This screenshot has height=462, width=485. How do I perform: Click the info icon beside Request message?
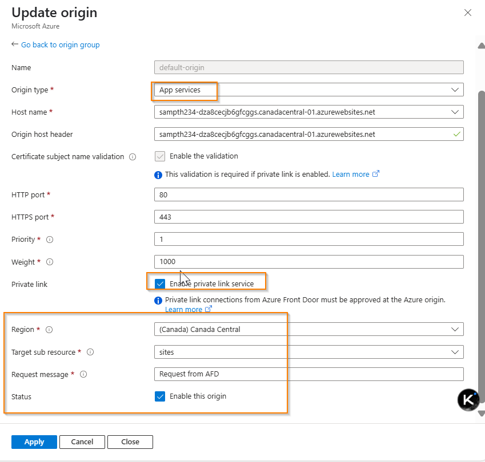pyautogui.click(x=83, y=374)
